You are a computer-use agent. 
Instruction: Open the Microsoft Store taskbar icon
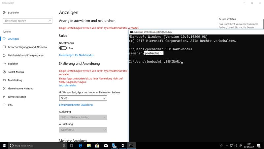97,145
